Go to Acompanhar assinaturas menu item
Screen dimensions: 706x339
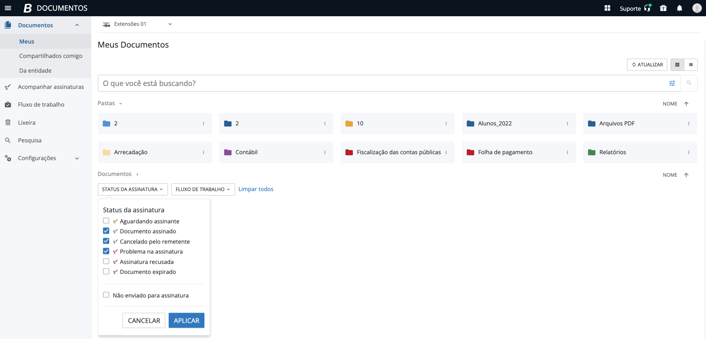(51, 87)
